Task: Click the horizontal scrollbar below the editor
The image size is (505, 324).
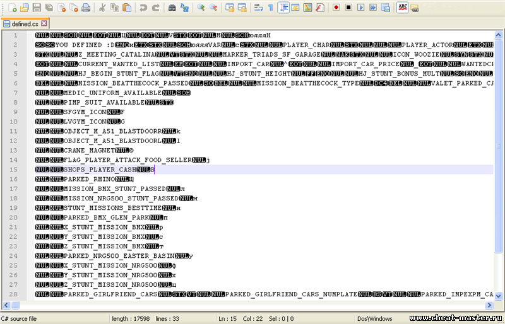Action: pos(252,304)
